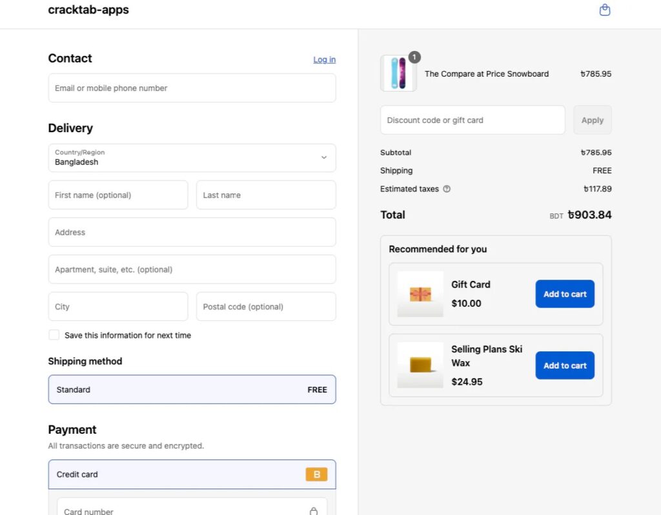Viewport: 661px width, 515px height.
Task: Click the Log in link
Action: [324, 59]
